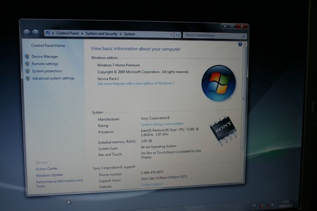Screen dimensions: 317x211
Task: Open Action Center
Action: pyautogui.click(x=47, y=168)
